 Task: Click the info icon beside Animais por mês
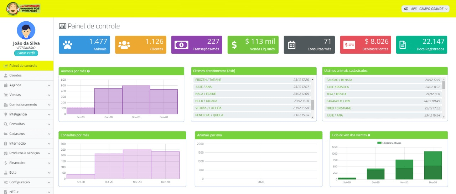(88, 71)
